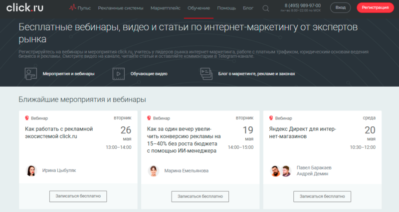Click speaker name Ирина Цыбуляк

[x=59, y=171]
